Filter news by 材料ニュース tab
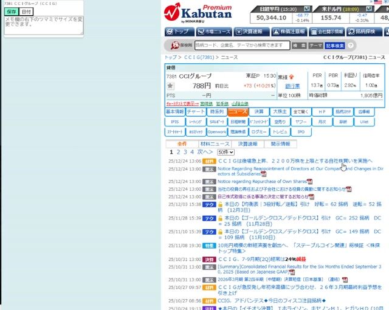389x310 pixels. [x=215, y=144]
